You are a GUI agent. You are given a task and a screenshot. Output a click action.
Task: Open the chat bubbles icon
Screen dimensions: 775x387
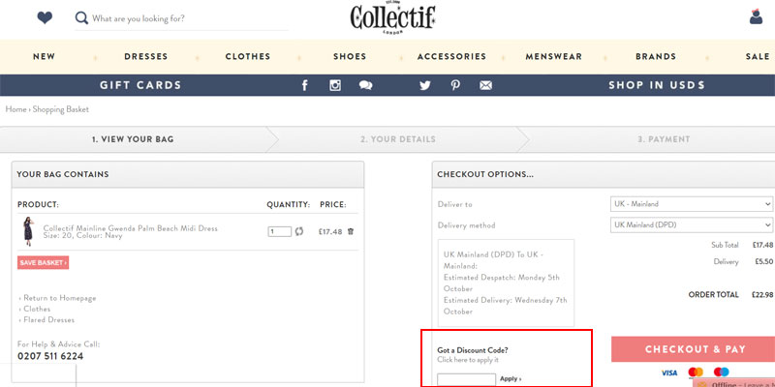(366, 85)
